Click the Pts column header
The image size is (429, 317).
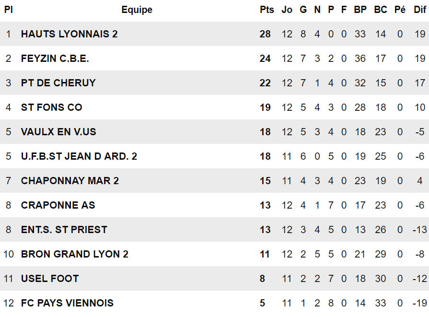pos(267,10)
